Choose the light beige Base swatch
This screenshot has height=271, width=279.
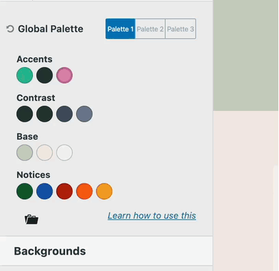point(45,153)
